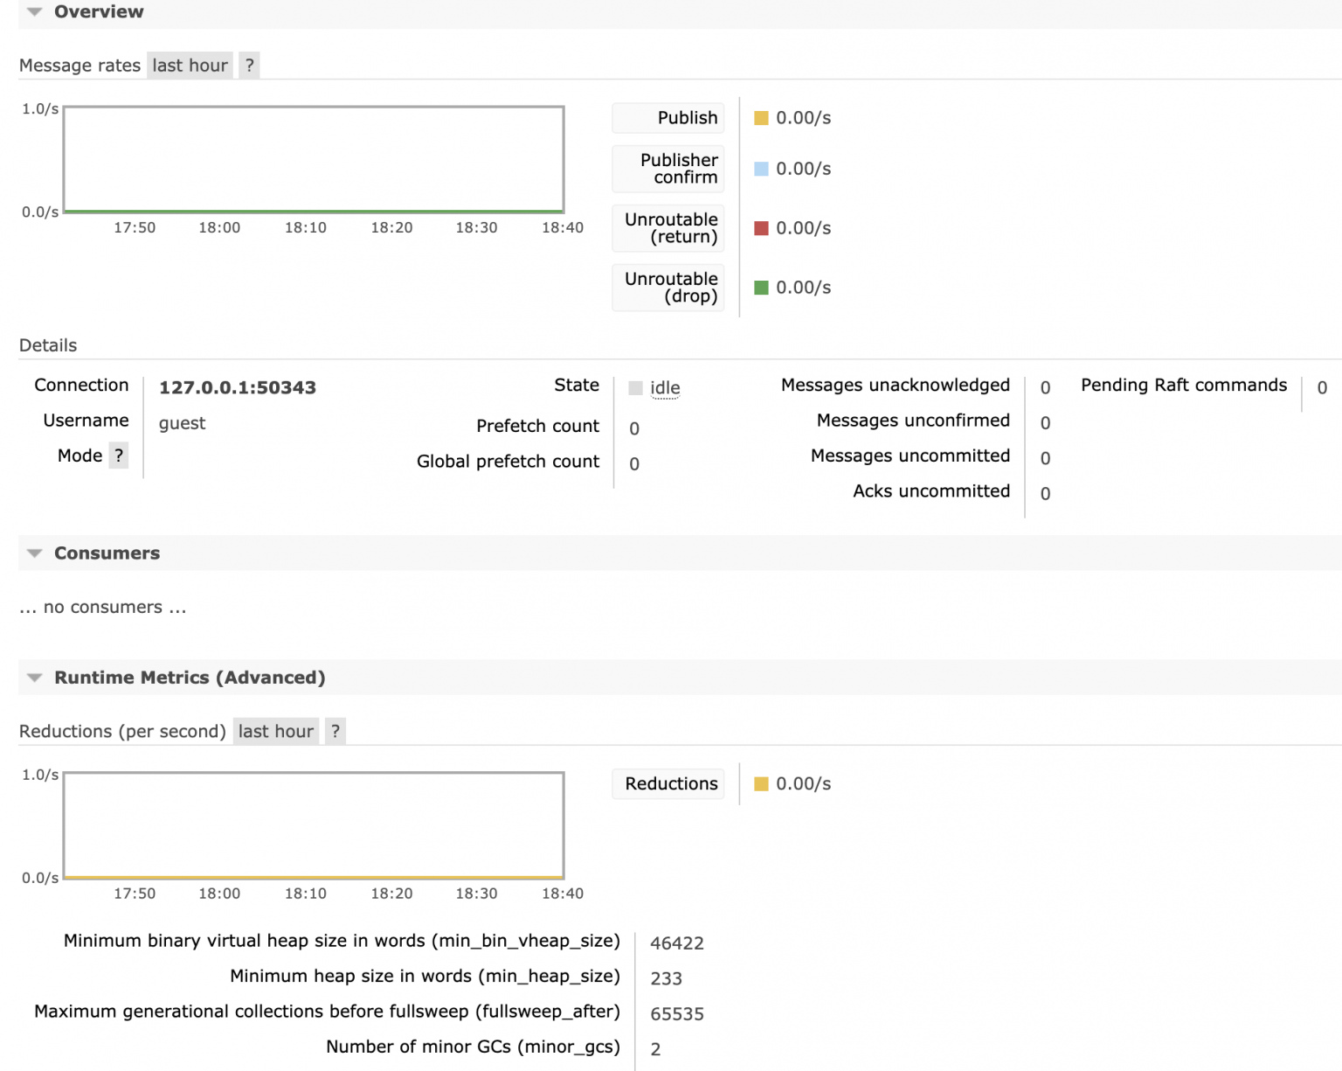Click the green Unroutable (drop) color indicator
Image resolution: width=1342 pixels, height=1071 pixels.
tap(761, 287)
